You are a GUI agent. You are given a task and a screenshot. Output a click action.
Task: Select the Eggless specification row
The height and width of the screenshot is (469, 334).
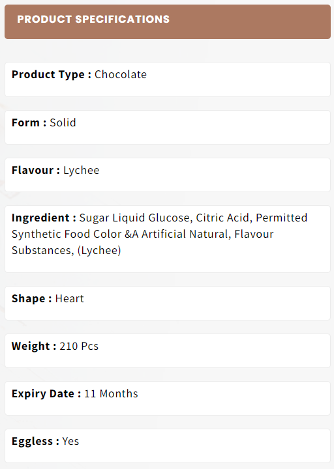click(x=168, y=446)
